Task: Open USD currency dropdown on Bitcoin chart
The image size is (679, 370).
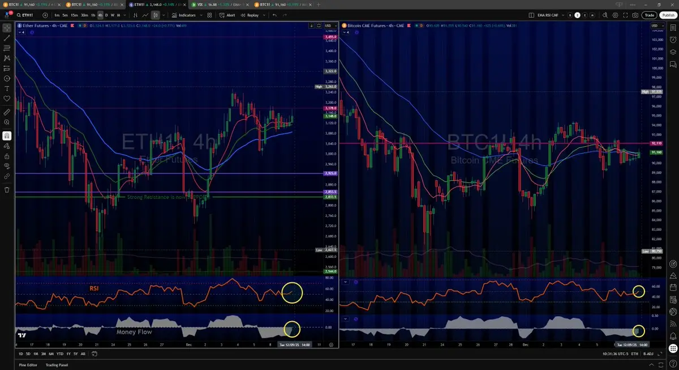Action: (657, 25)
